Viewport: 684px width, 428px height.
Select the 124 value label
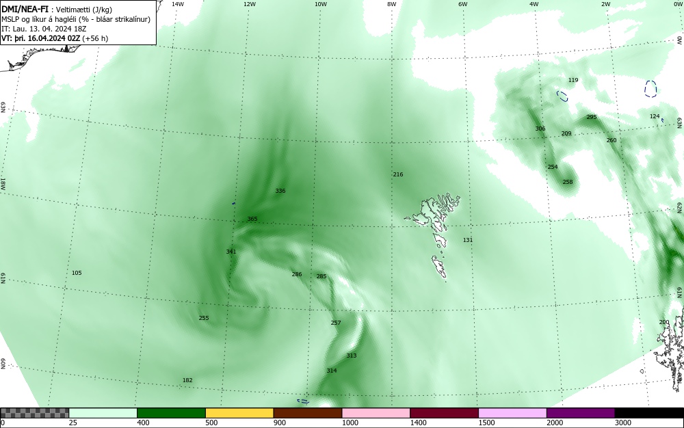tap(655, 116)
